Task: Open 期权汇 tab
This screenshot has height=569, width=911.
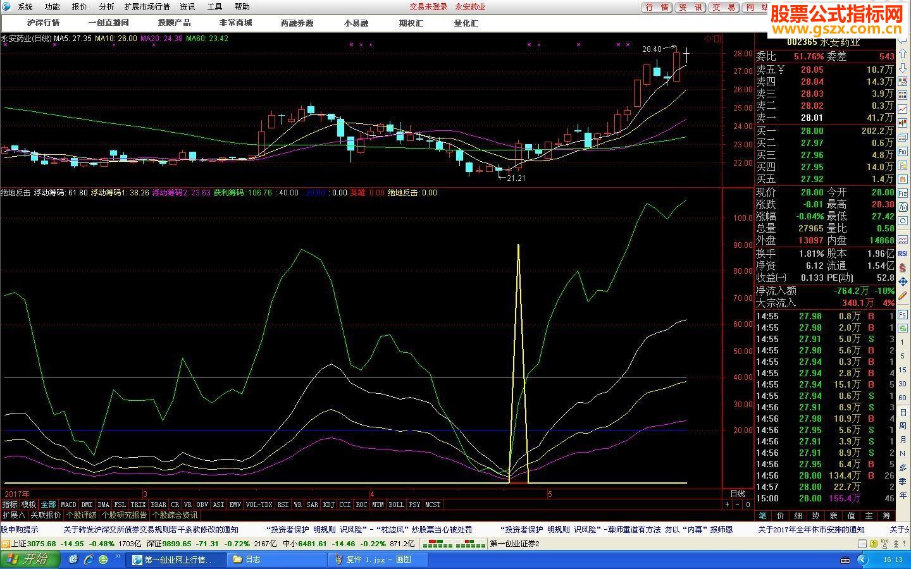Action: [x=411, y=23]
